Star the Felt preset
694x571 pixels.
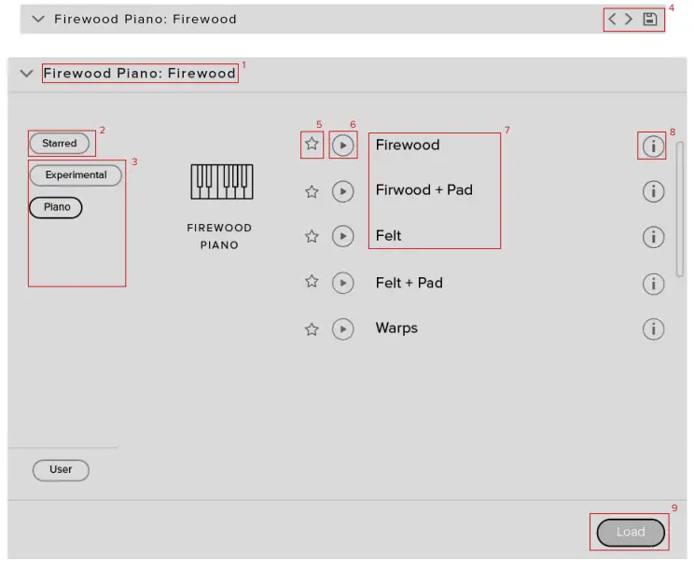[312, 236]
